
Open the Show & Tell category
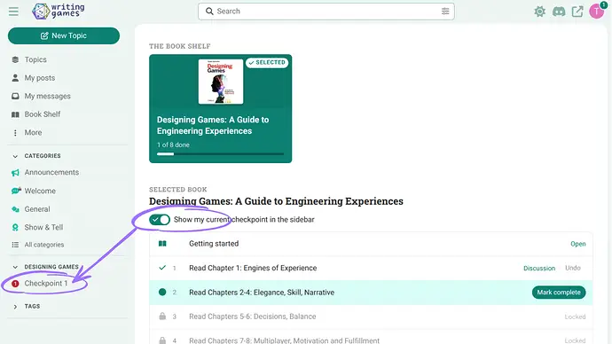pyautogui.click(x=43, y=227)
